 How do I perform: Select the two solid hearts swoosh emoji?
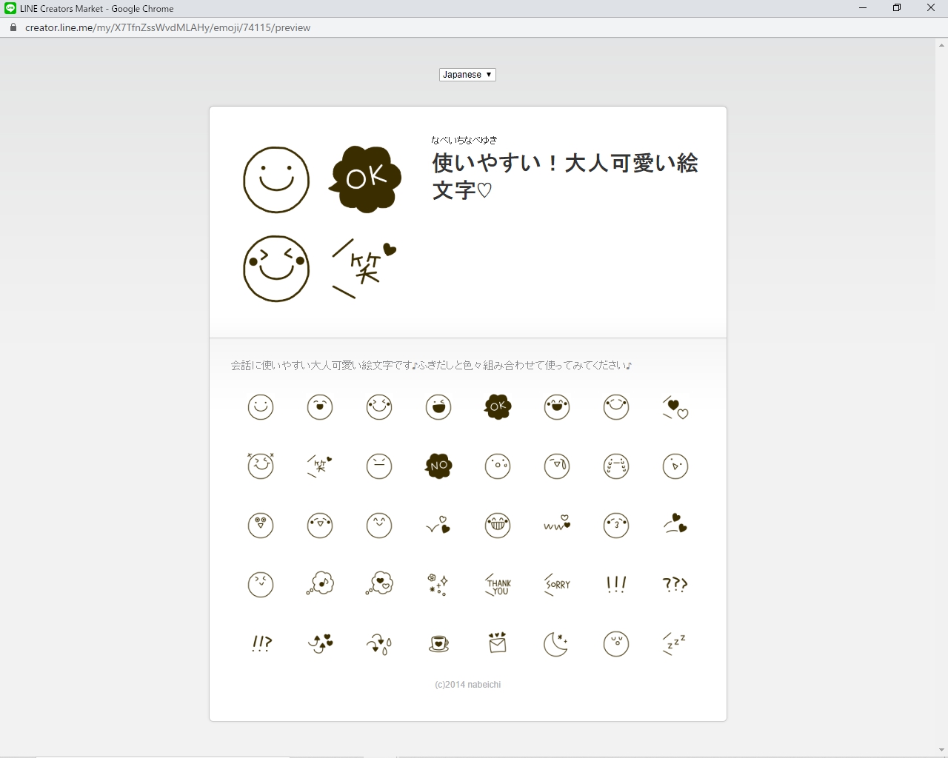(675, 523)
